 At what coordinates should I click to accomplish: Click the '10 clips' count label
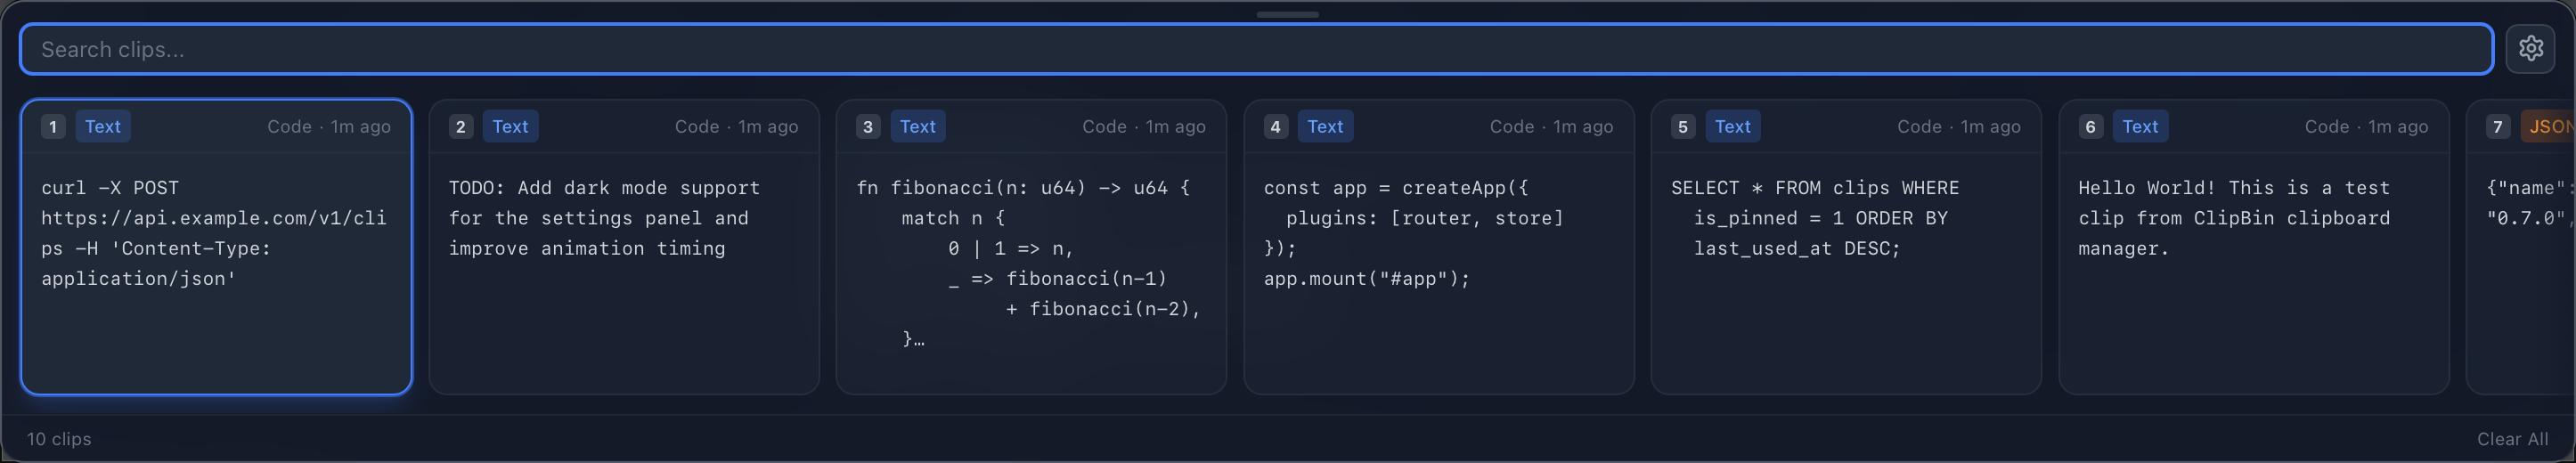[x=59, y=439]
